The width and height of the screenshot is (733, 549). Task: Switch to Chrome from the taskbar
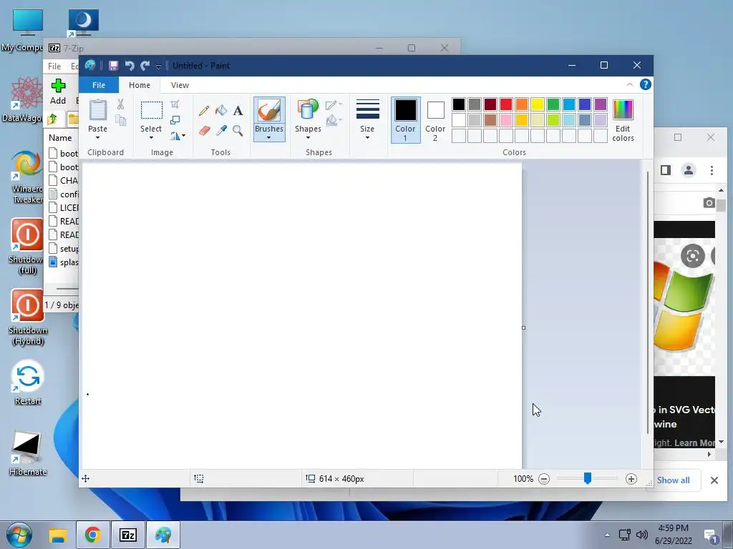[92, 535]
